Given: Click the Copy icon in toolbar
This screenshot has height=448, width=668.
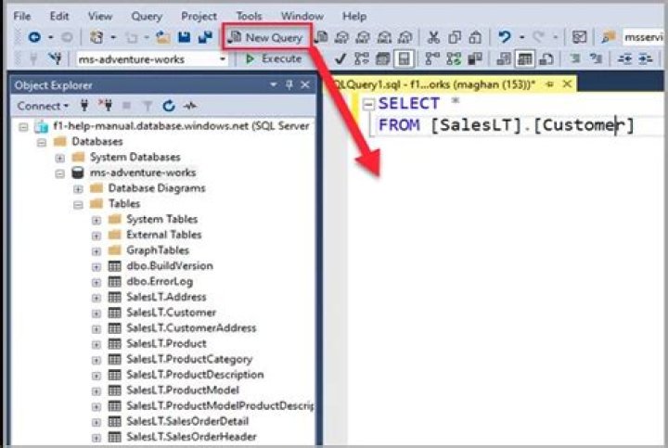Looking at the screenshot, I should point(455,37).
